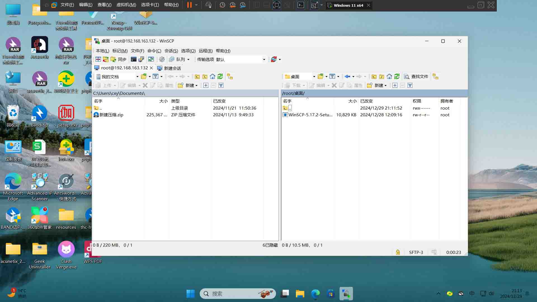The width and height of the screenshot is (537, 302).
Task: Expand the 我的文档 local drive dropdown
Action: pos(137,76)
